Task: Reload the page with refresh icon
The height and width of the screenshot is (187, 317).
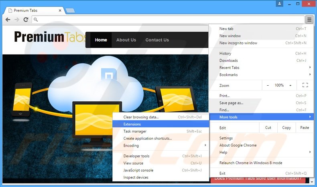Action: click(x=26, y=20)
